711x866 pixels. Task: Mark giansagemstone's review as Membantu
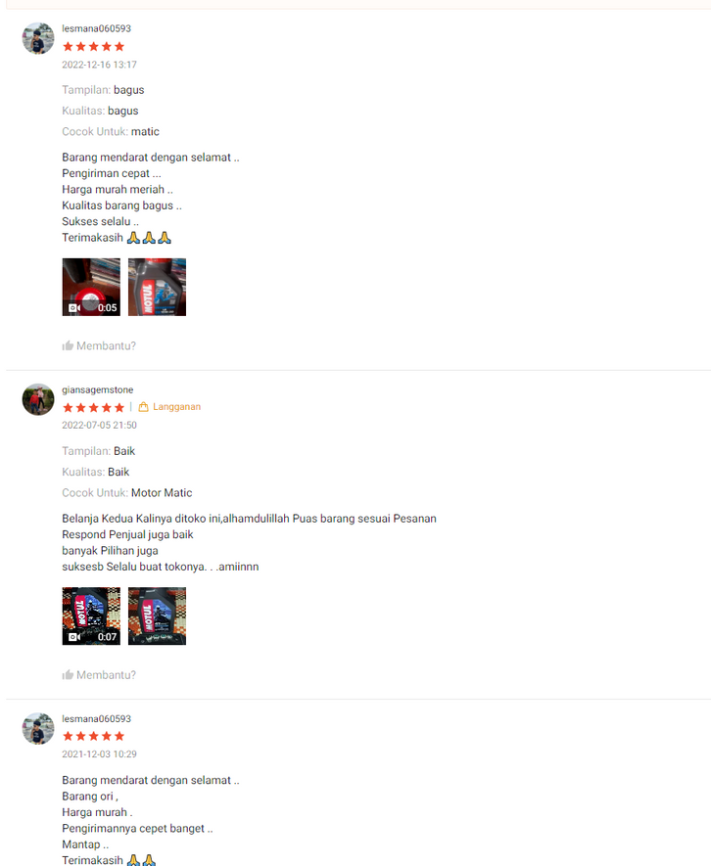(x=99, y=675)
